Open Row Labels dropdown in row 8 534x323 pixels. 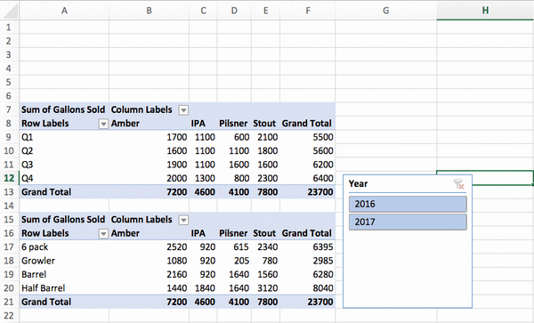point(103,124)
